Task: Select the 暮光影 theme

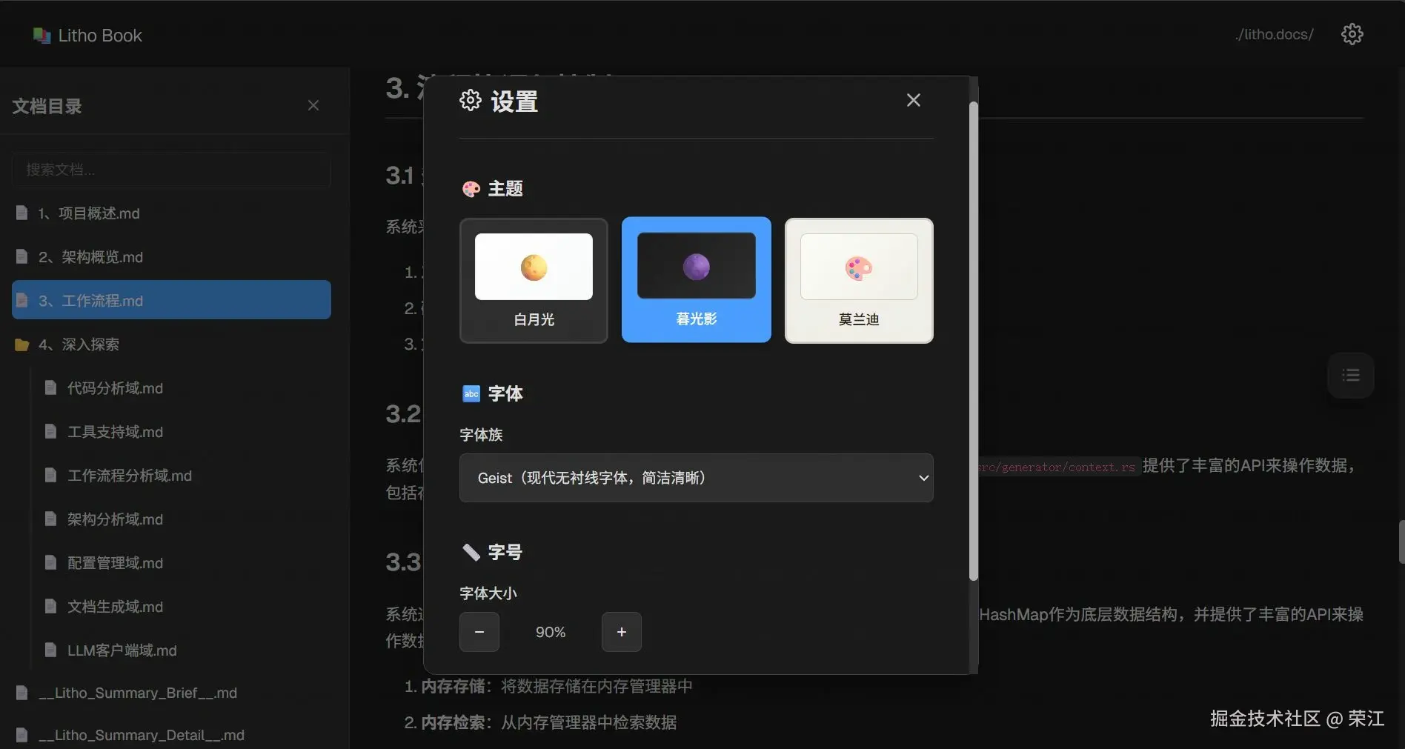Action: 695,281
